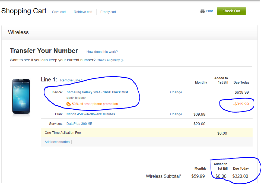
Task: Click the green Check Out button
Action: [231, 11]
